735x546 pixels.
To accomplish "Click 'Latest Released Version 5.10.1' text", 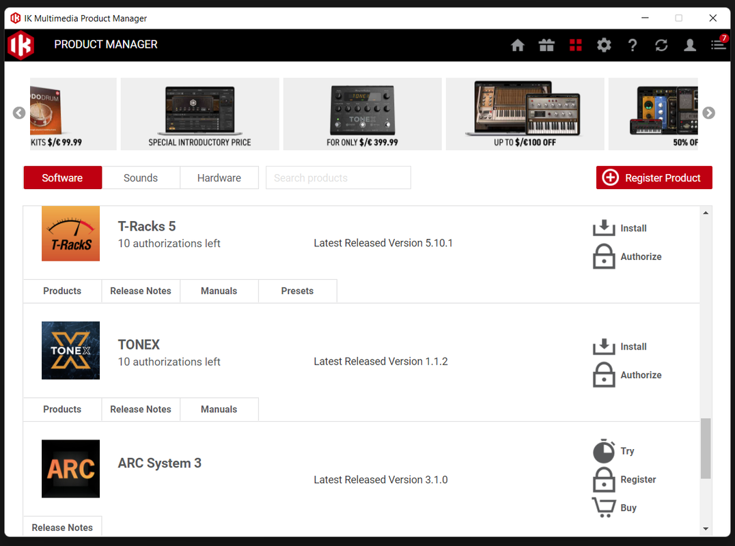I will (383, 243).
